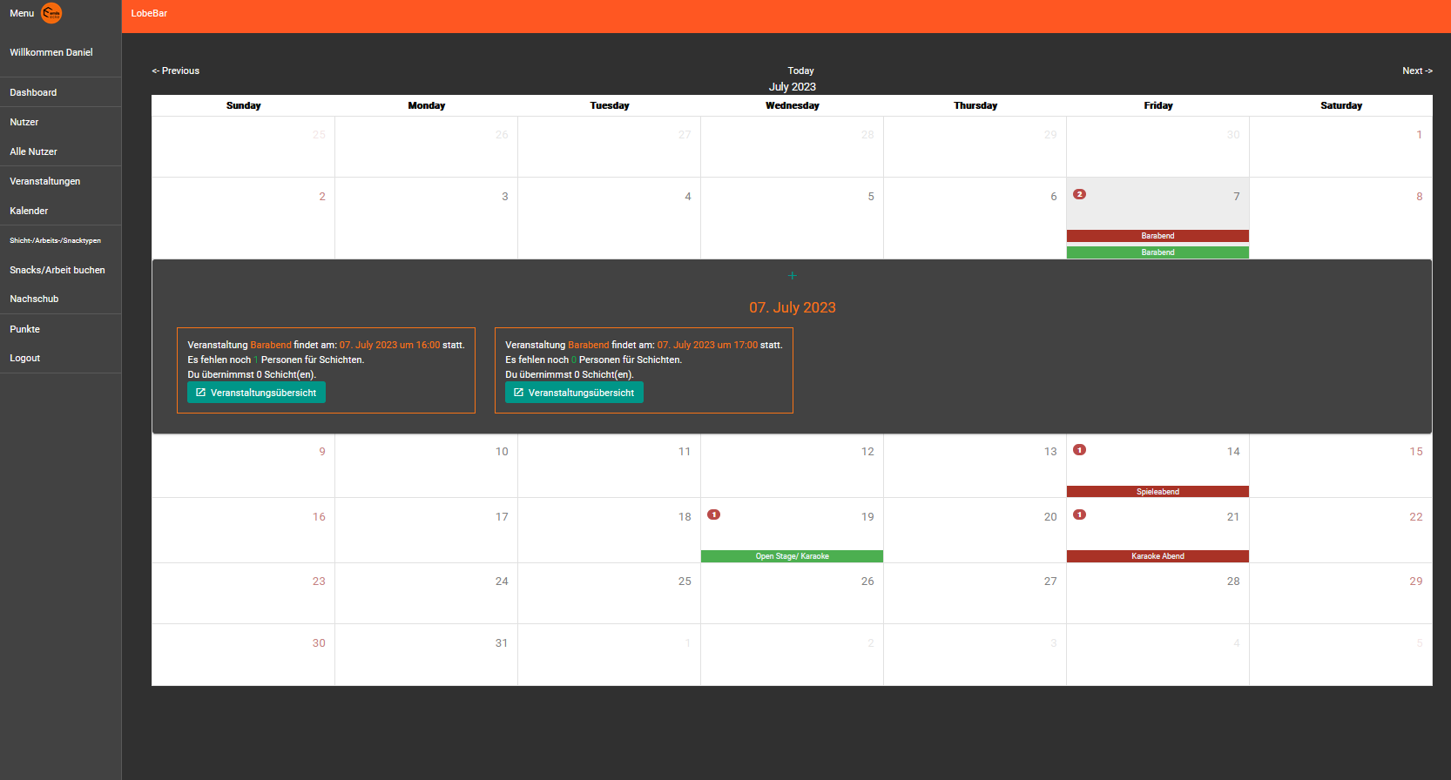Click the red event badge on July 21
1451x780 pixels.
[x=1079, y=514]
